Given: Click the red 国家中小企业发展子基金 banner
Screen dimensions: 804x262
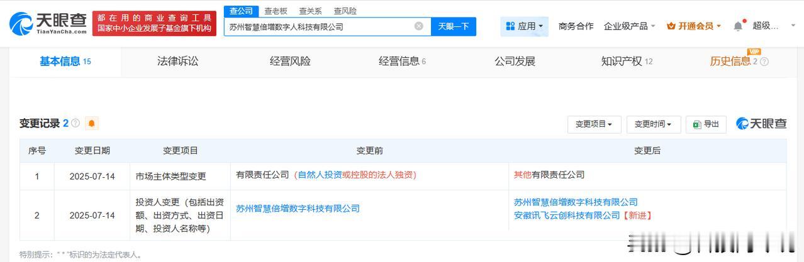Looking at the screenshot, I should pyautogui.click(x=155, y=23).
